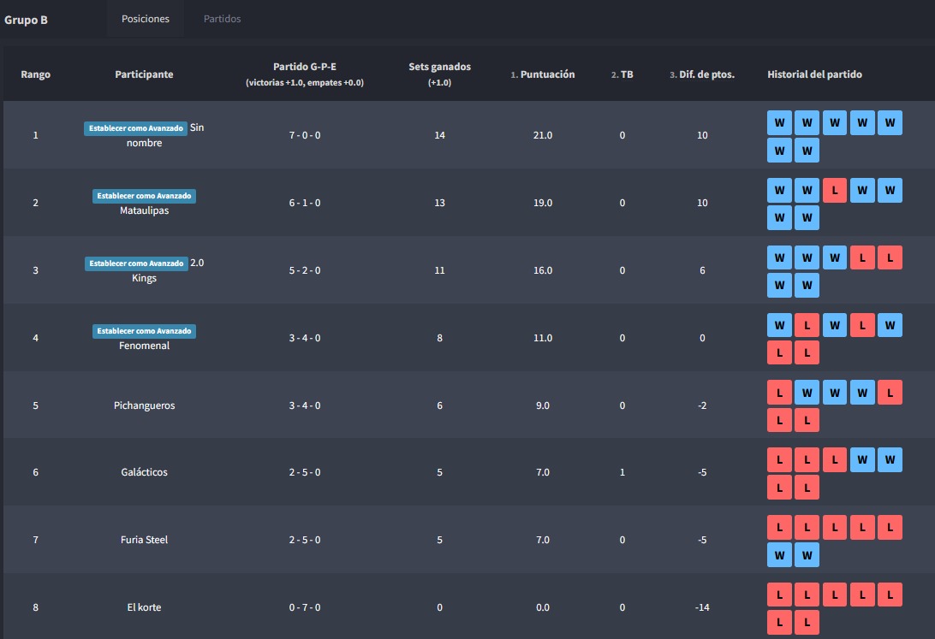Click the first L badge of Galácticos

click(x=779, y=459)
